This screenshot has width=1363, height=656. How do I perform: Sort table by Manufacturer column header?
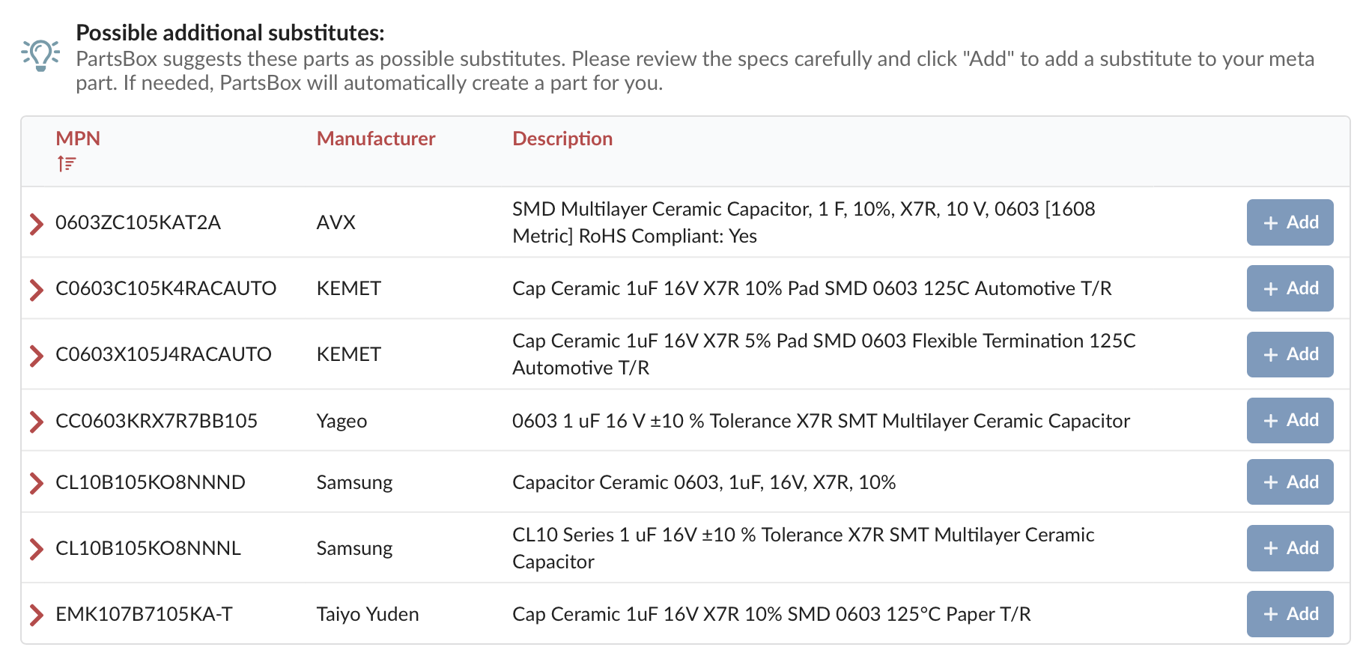pos(375,139)
